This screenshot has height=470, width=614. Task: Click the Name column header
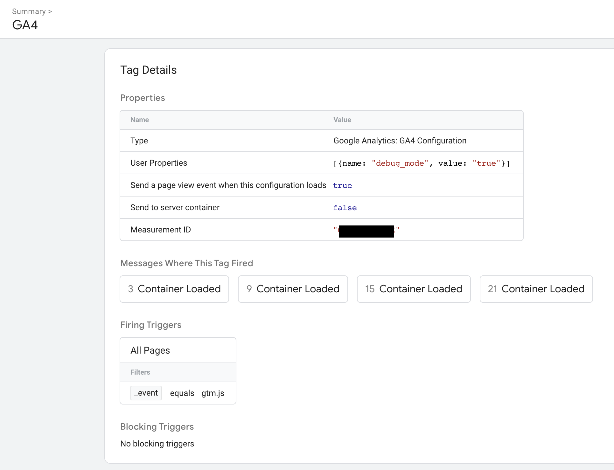(x=140, y=120)
